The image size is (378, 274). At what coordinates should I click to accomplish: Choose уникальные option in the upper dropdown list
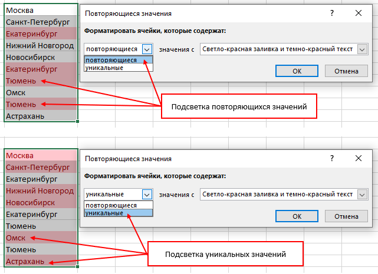pyautogui.click(x=119, y=68)
